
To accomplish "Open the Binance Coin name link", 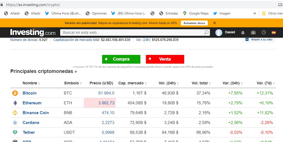I will pyautogui.click(x=36, y=113).
